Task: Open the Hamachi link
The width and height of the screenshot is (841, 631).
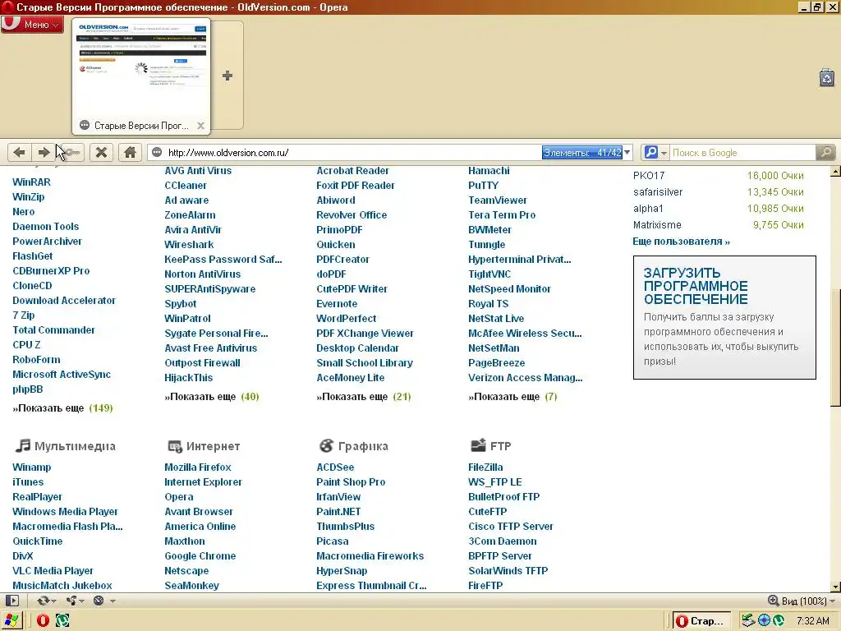Action: pyautogui.click(x=489, y=171)
